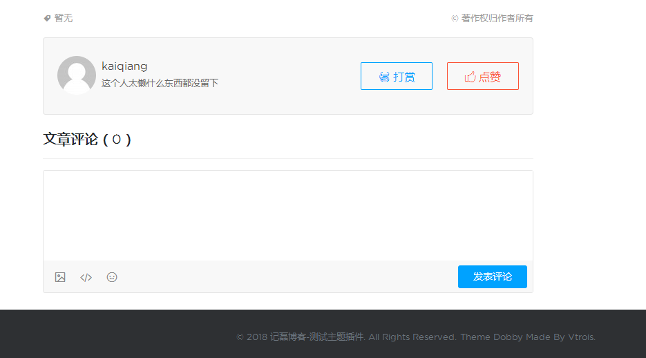
Task: Click the tag icon beside 暂无
Action: tap(47, 19)
